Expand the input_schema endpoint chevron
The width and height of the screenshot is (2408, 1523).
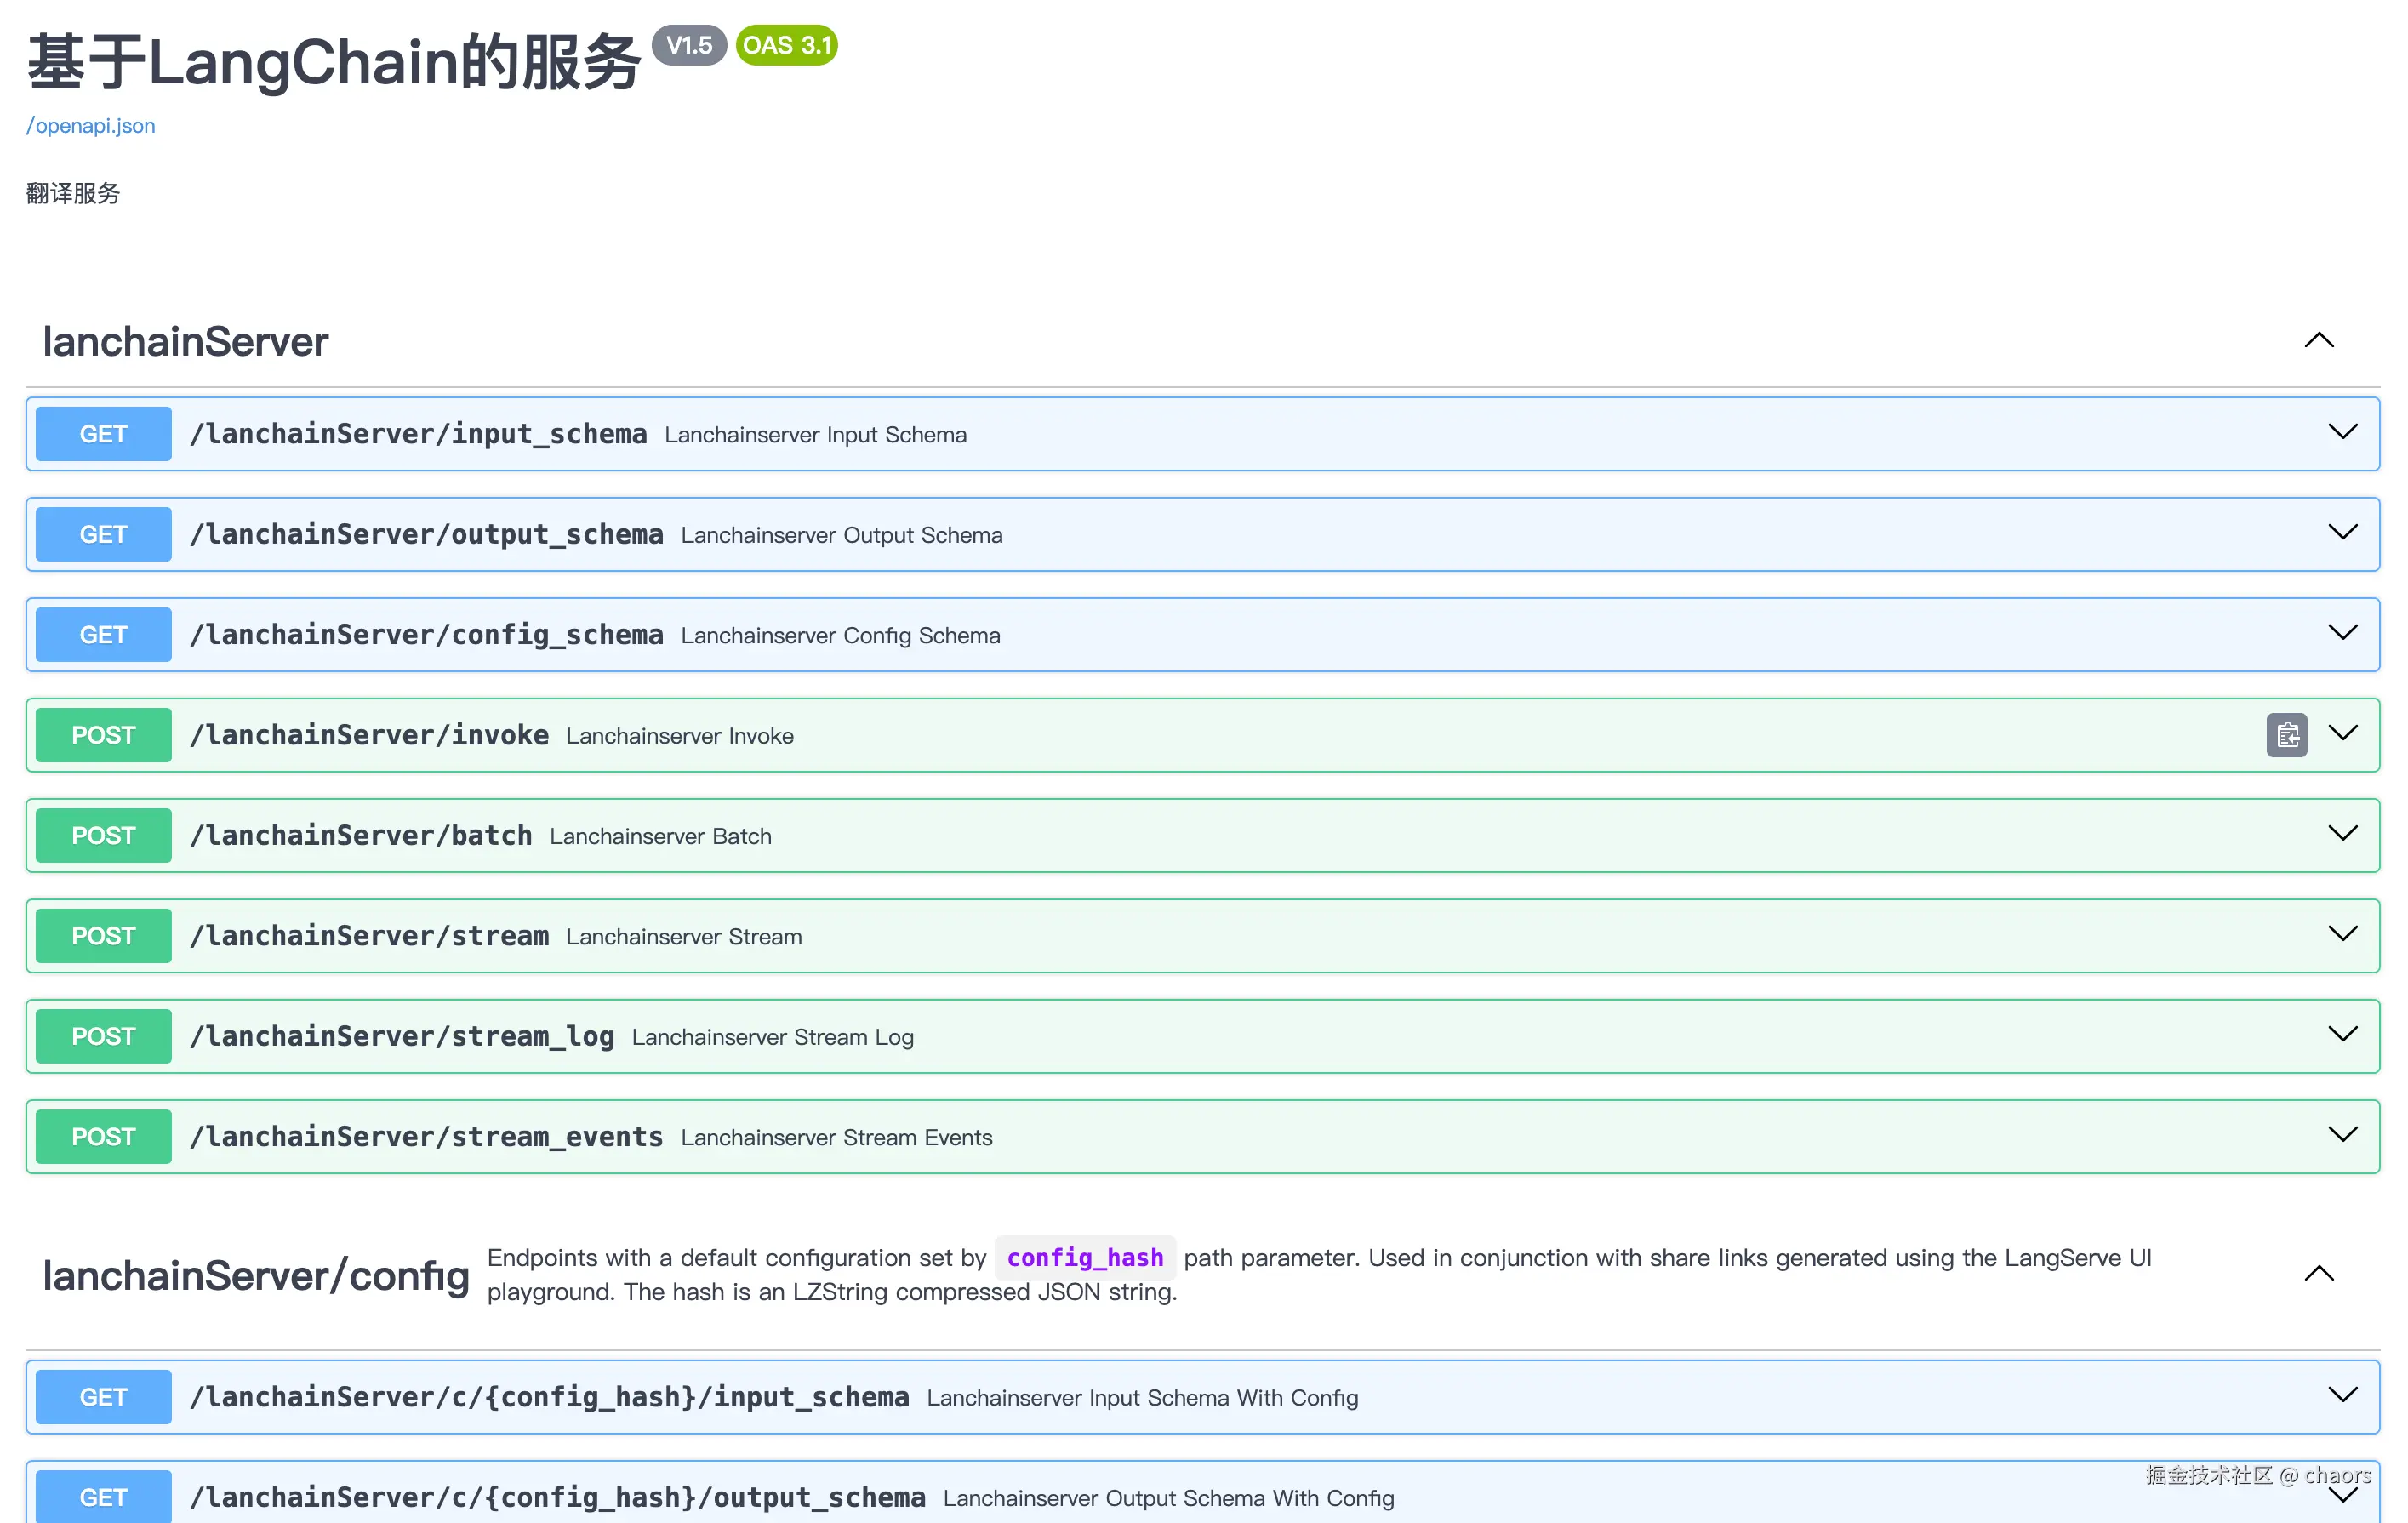(x=2342, y=433)
